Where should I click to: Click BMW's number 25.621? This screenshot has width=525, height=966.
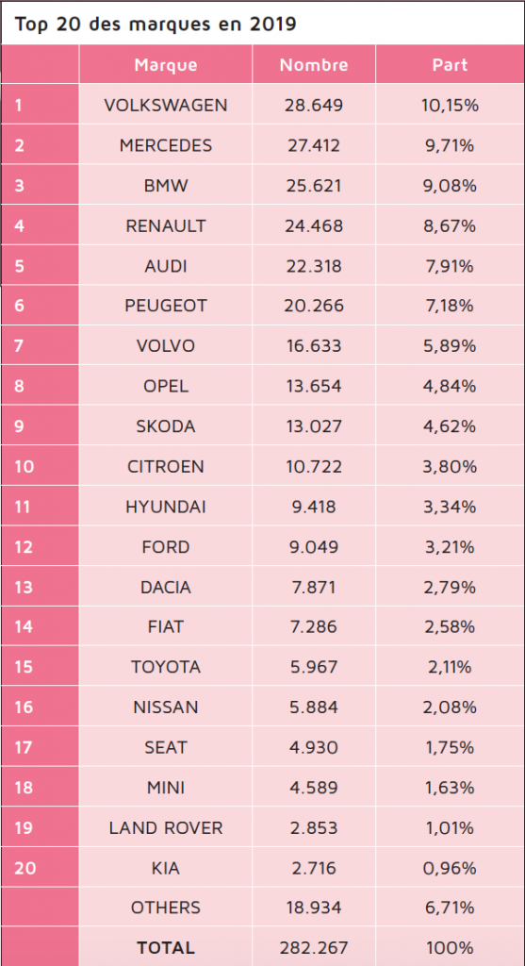coord(314,186)
